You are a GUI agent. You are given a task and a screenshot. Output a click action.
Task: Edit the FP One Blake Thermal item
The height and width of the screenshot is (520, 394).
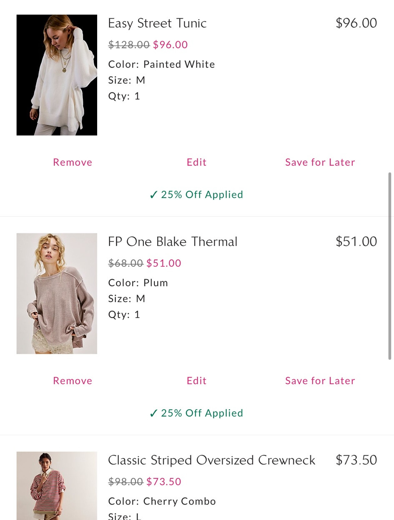196,380
